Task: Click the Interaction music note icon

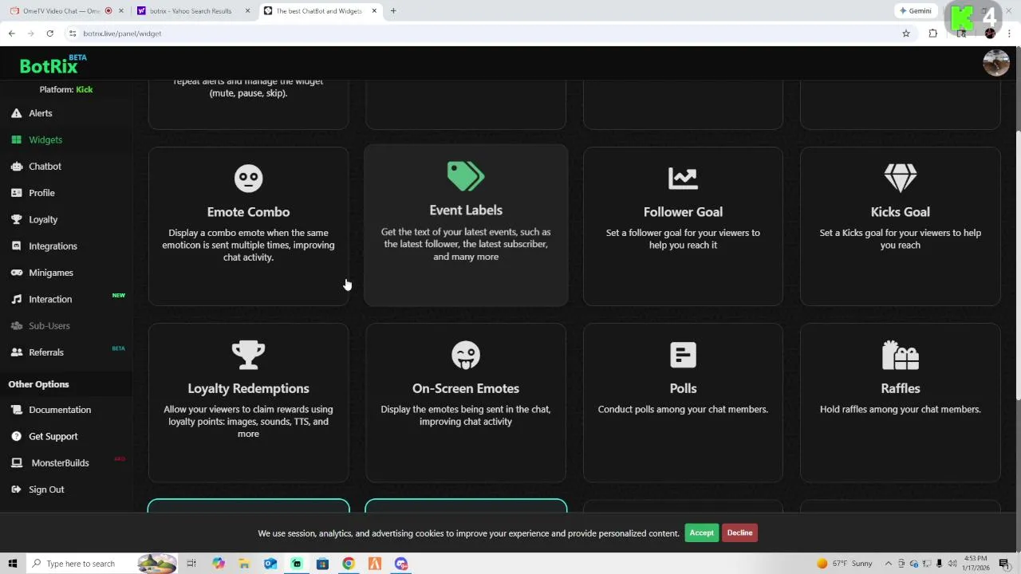Action: coord(16,299)
